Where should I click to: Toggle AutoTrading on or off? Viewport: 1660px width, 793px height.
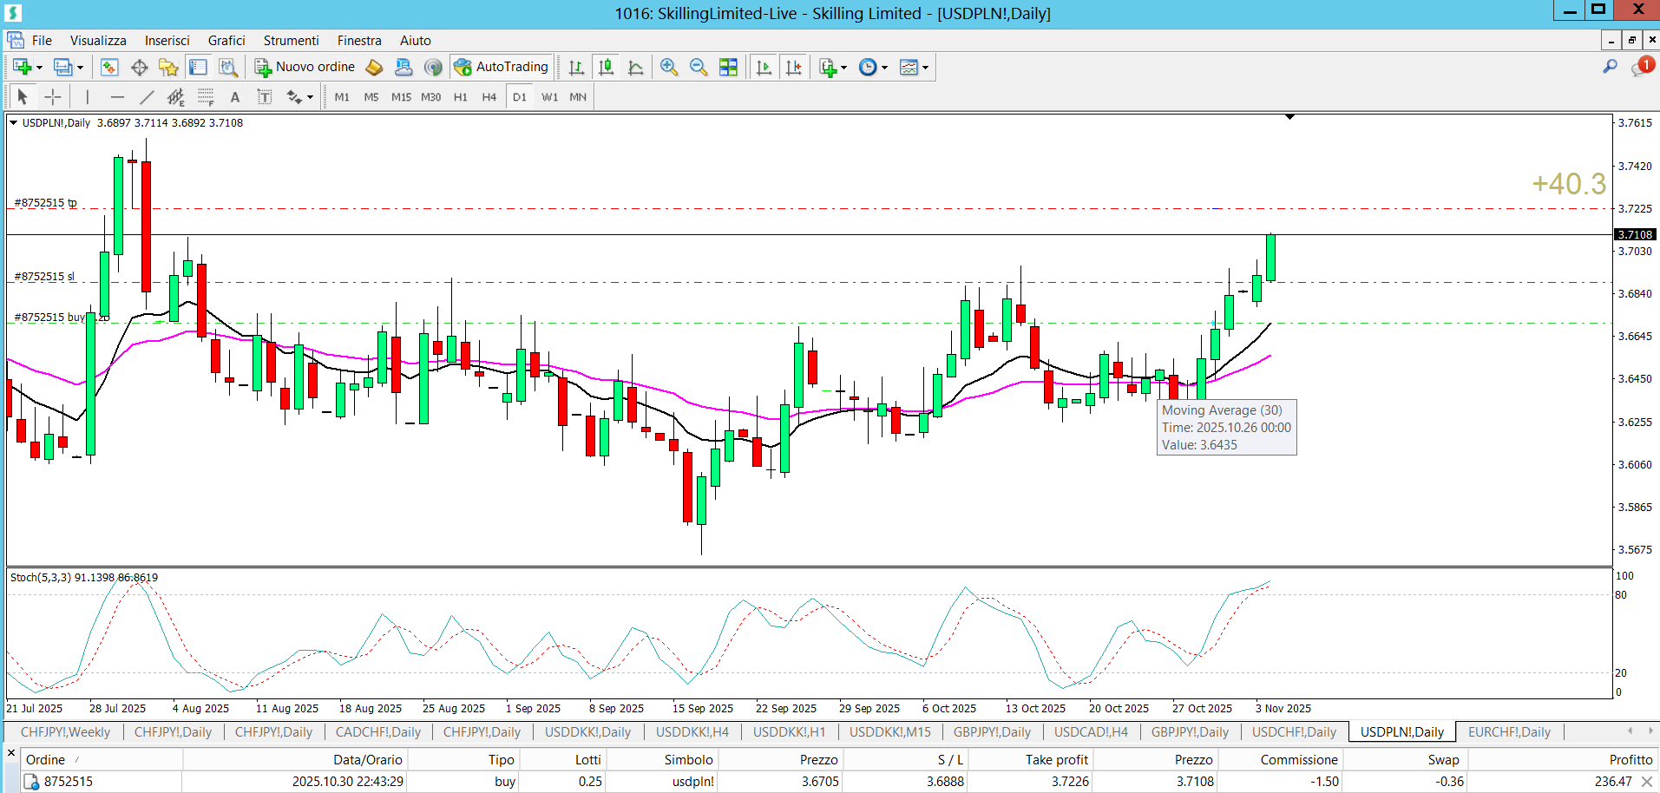click(502, 67)
